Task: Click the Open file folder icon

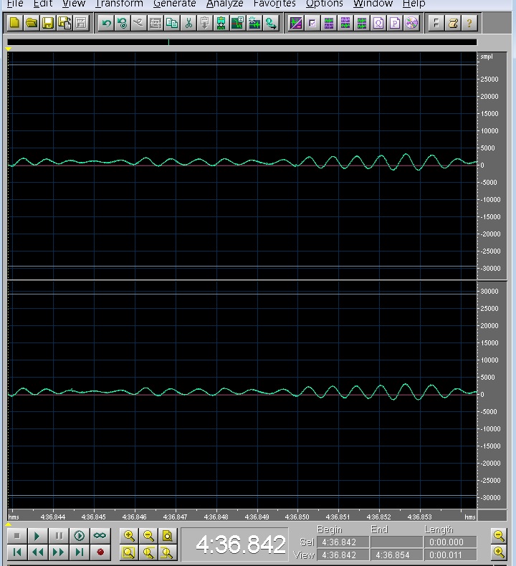Action: [32, 23]
